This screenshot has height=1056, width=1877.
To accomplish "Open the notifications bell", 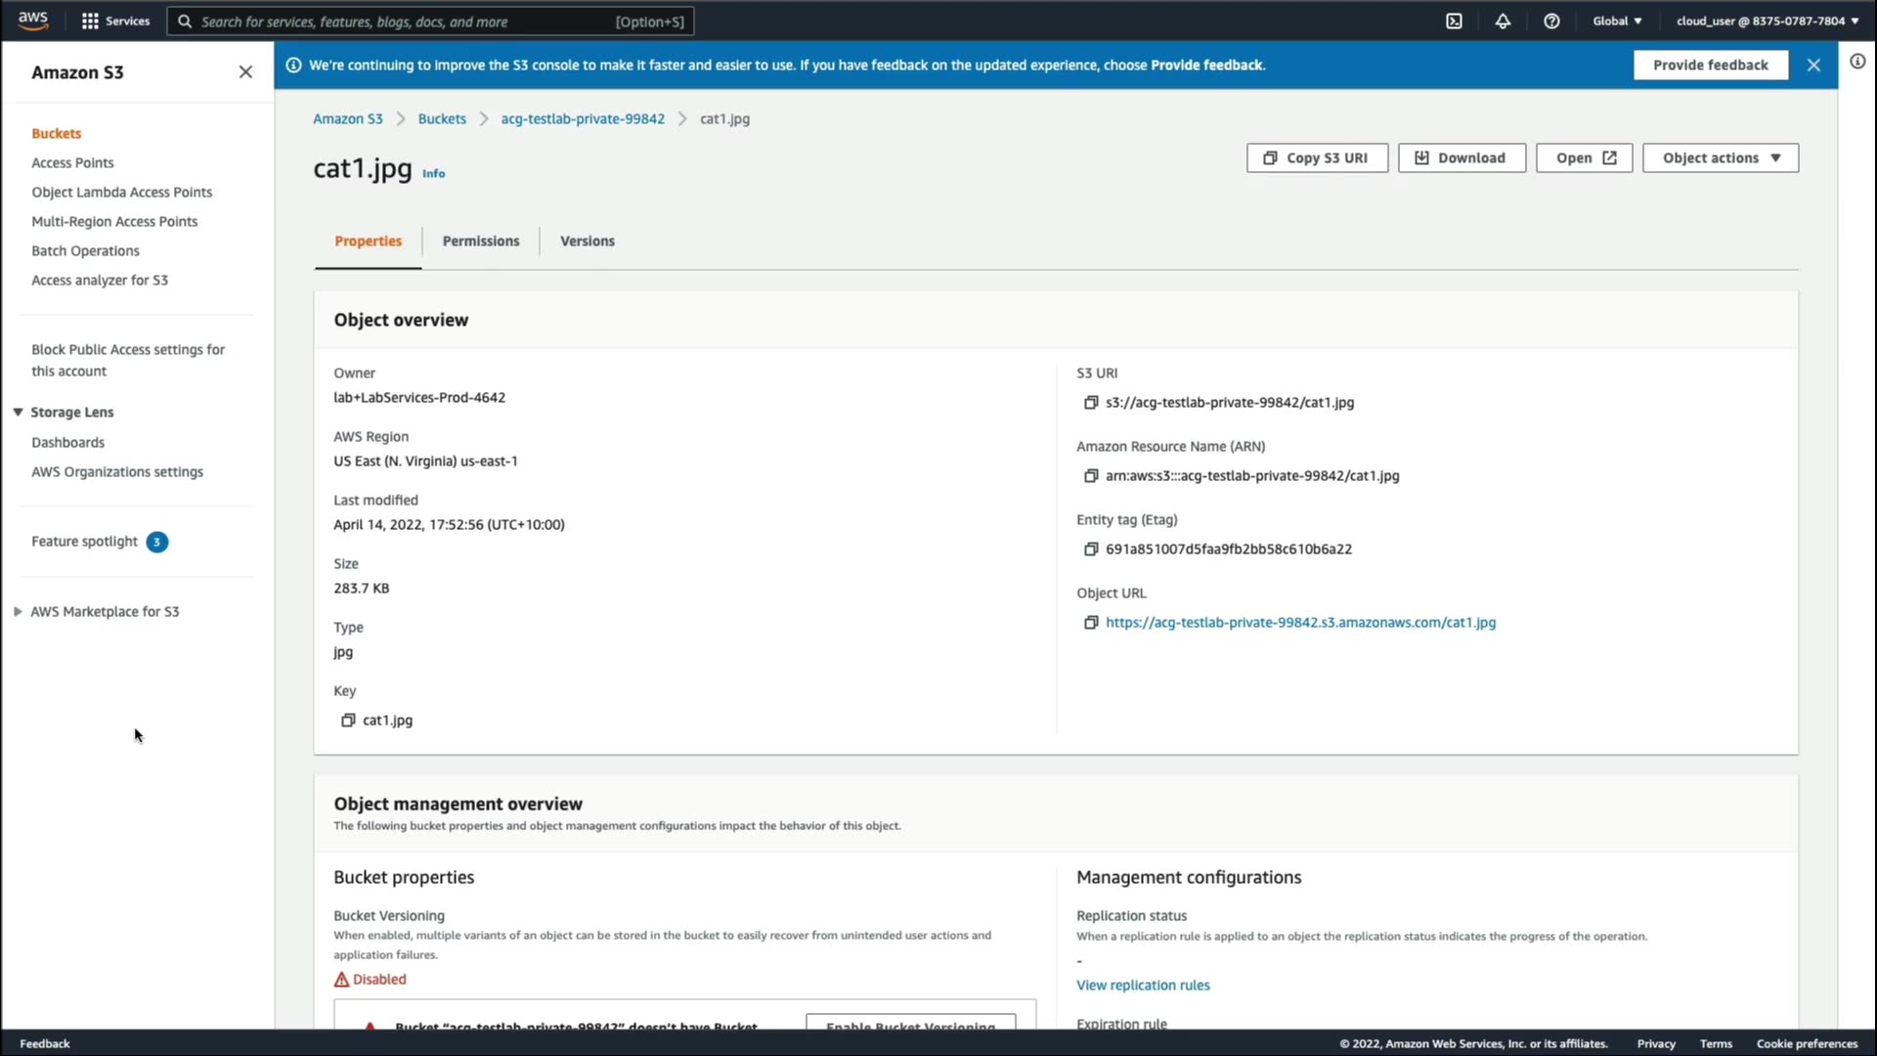I will coord(1503,21).
